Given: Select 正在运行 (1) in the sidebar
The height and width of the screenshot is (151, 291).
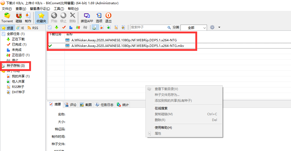Looking at the screenshot, I should click(x=21, y=55).
